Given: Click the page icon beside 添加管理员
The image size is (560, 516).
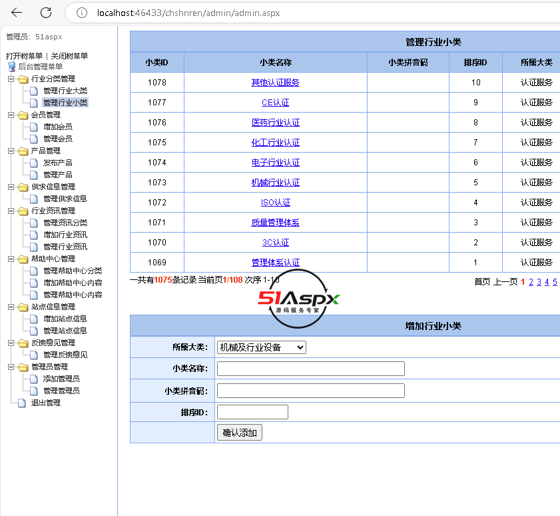Looking at the screenshot, I should 34,379.
